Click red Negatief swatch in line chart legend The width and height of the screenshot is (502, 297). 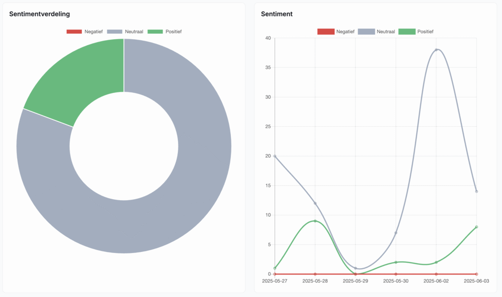tap(325, 31)
